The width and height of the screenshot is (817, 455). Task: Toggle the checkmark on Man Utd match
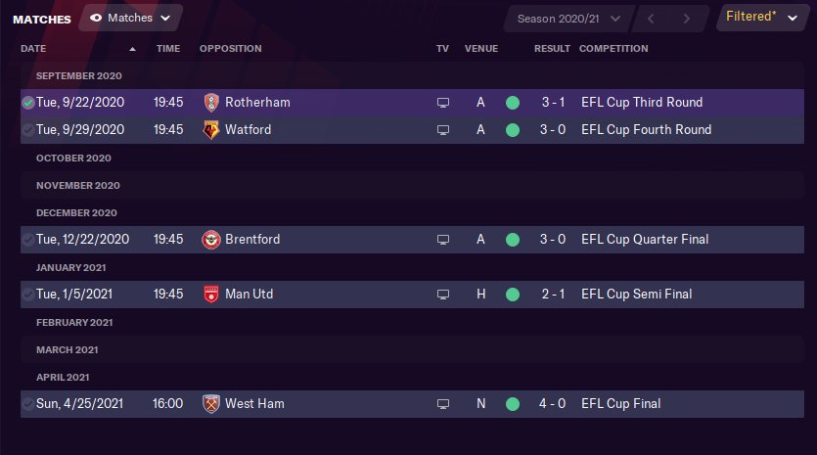28,295
